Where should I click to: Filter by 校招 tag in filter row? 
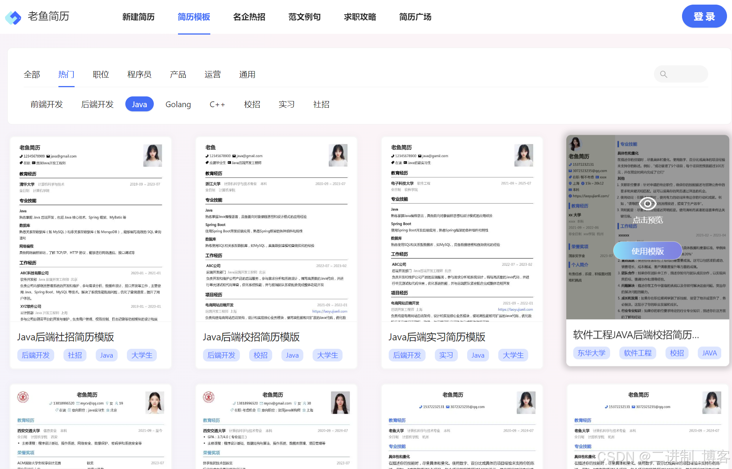click(252, 104)
